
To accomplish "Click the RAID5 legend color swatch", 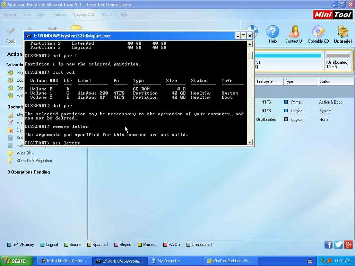I will [165, 245].
